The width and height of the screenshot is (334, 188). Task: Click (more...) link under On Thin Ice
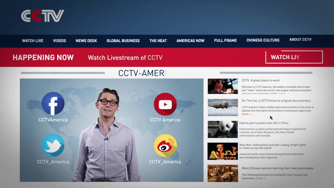click(247, 114)
